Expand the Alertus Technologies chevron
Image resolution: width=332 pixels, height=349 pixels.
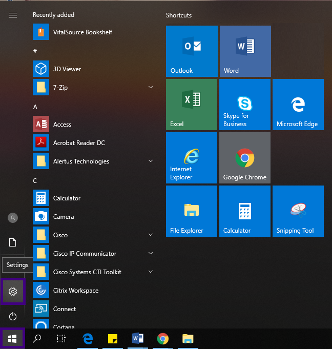point(151,161)
